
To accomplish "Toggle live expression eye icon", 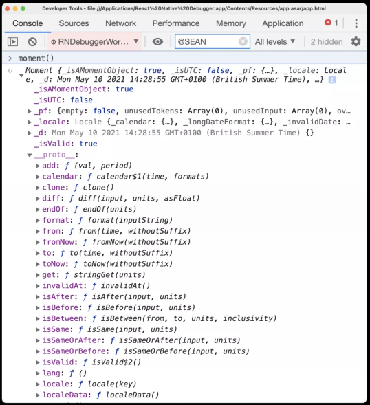I will [157, 41].
